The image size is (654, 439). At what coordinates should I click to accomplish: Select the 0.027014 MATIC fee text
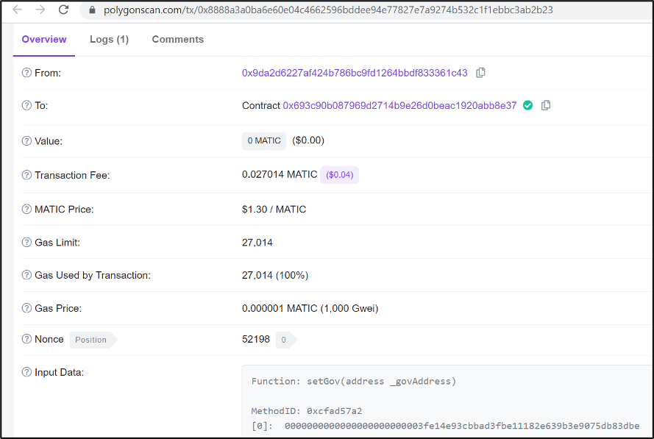[x=280, y=174]
